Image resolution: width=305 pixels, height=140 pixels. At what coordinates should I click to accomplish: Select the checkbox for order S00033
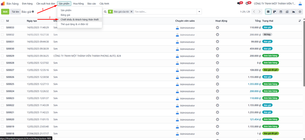(3, 27)
